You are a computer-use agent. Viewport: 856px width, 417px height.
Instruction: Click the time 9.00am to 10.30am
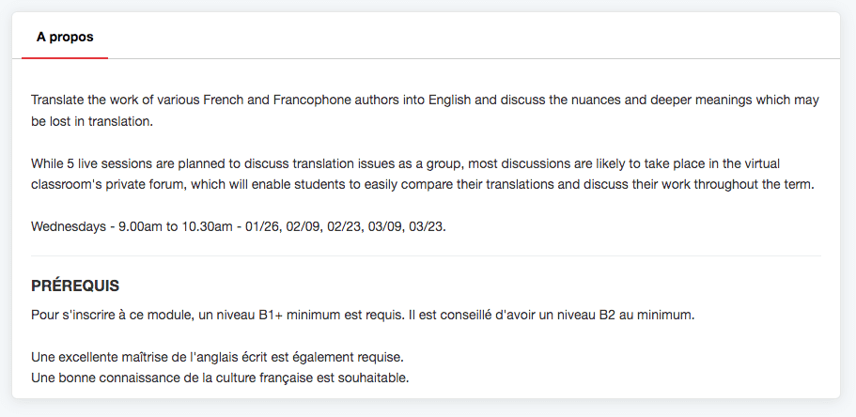pyautogui.click(x=175, y=226)
